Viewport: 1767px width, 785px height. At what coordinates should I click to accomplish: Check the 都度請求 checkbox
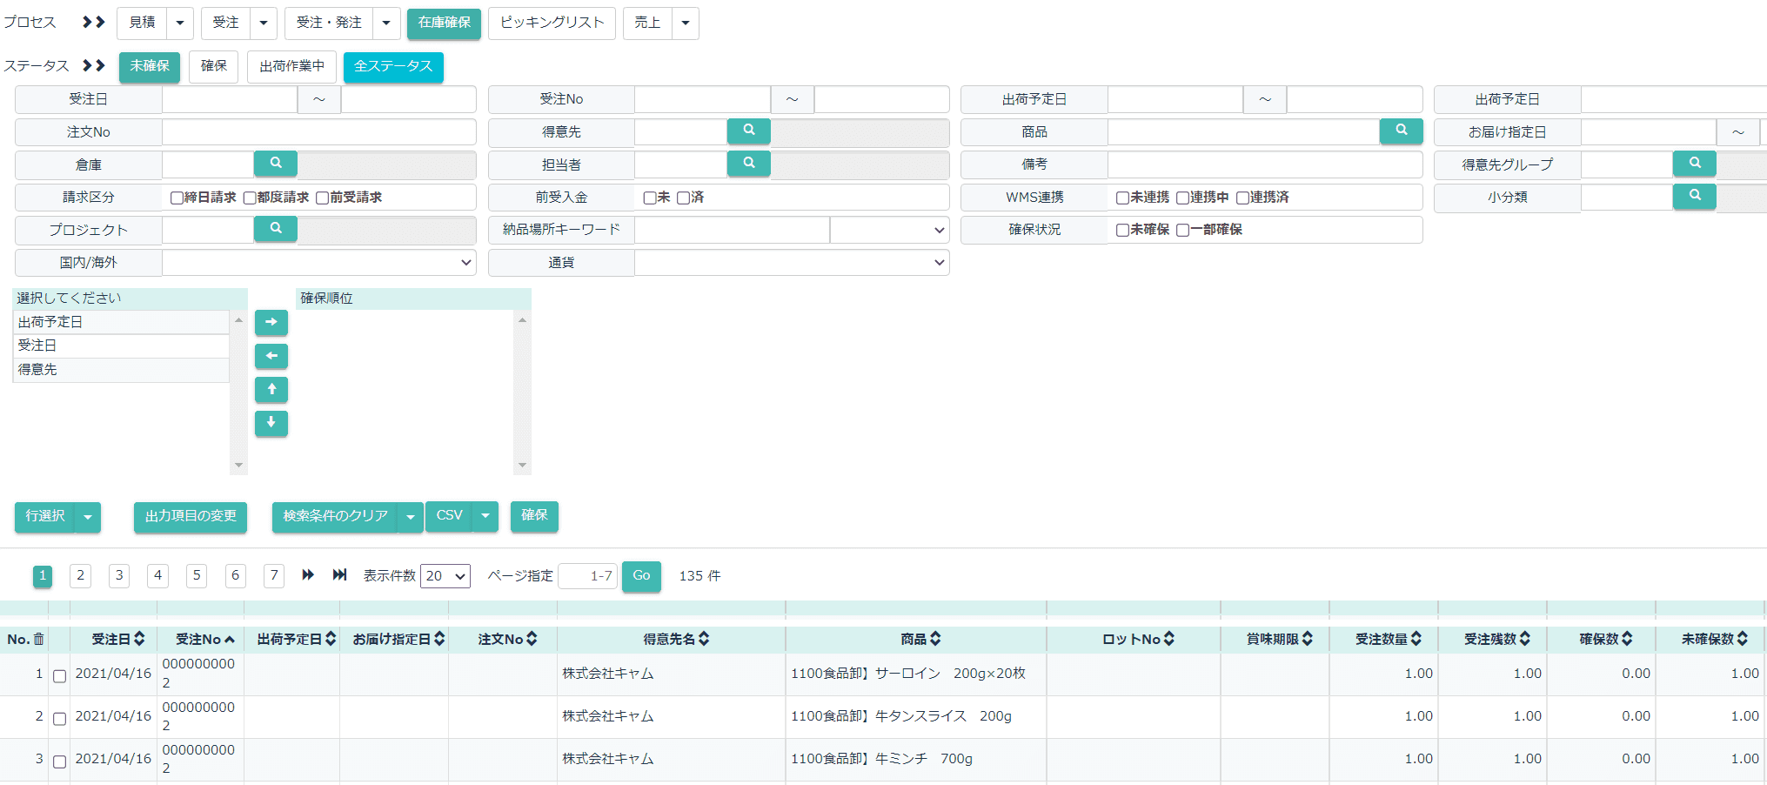[250, 198]
